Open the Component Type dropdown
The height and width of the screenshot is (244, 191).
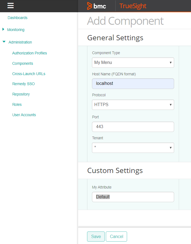click(x=133, y=63)
